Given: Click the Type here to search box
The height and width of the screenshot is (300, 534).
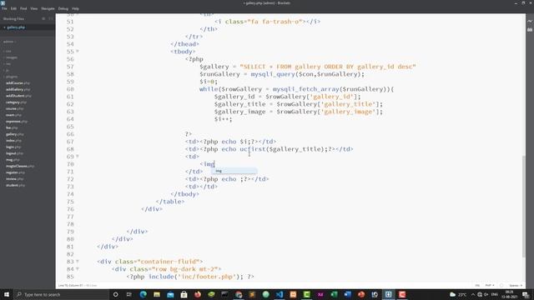Looking at the screenshot, I should coord(61,294).
